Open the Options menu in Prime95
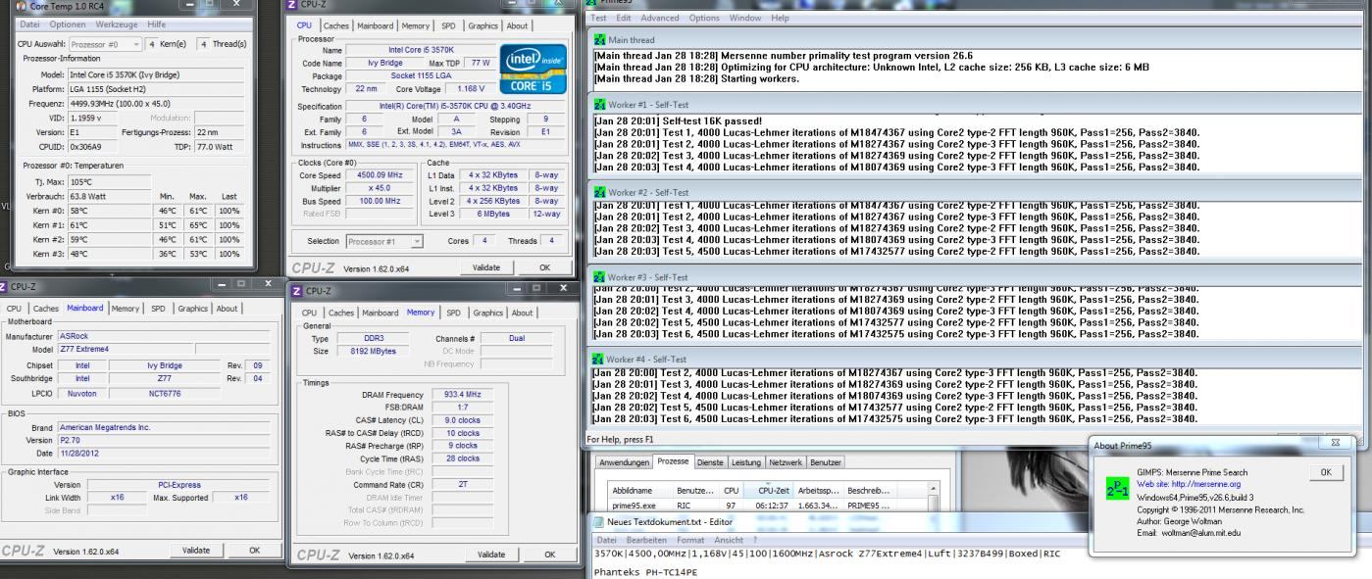Viewport: 1372px width, 579px height. point(704,18)
